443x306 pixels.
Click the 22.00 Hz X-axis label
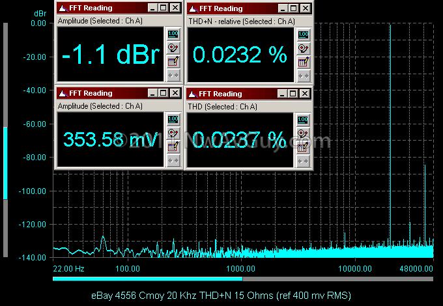click(x=68, y=269)
